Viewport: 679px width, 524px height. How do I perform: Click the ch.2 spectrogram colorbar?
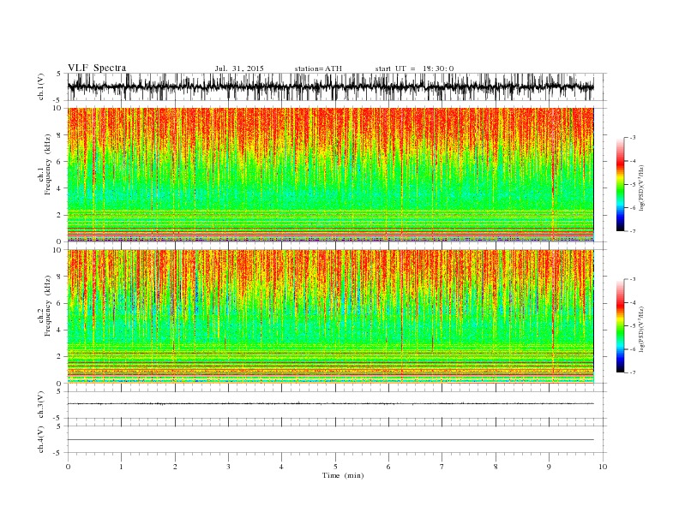(x=620, y=326)
